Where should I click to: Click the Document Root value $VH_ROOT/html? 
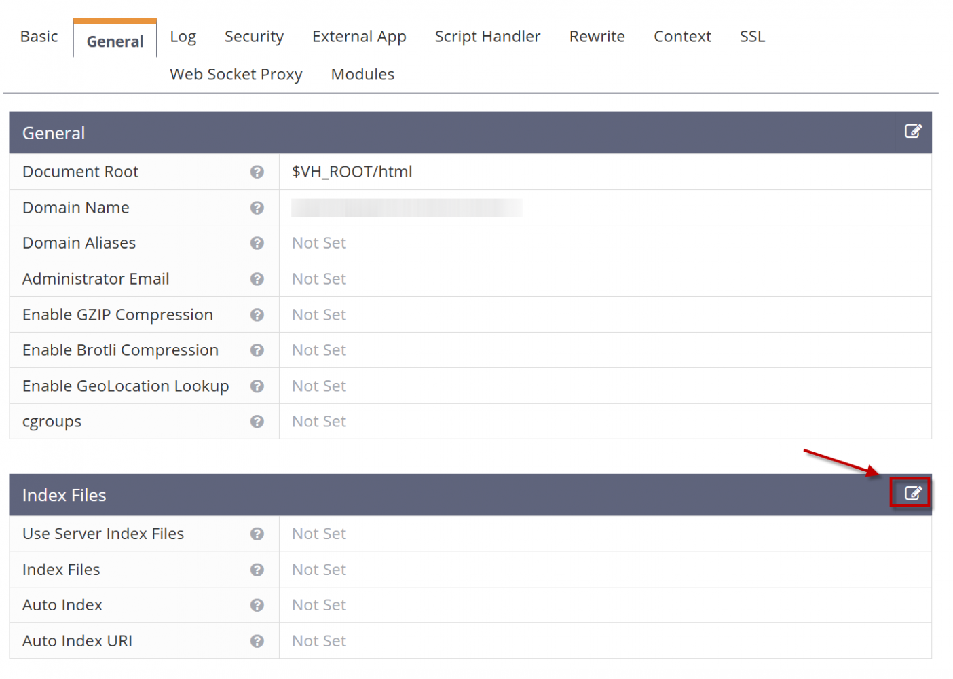tap(352, 172)
